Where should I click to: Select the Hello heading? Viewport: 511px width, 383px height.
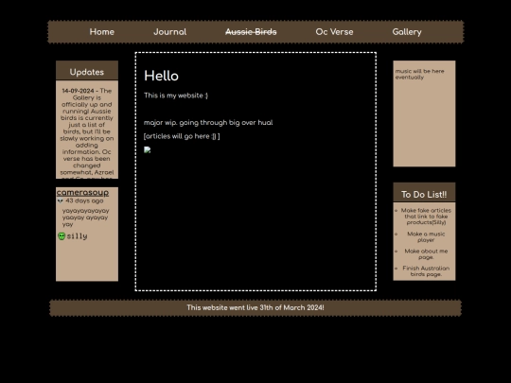pos(161,76)
